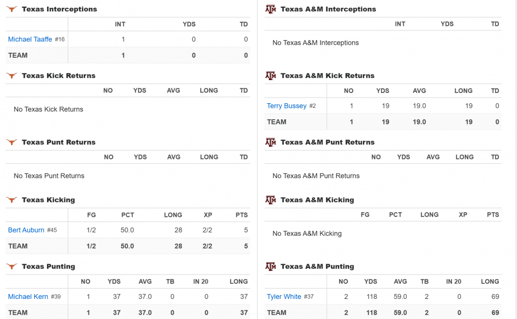This screenshot has height=319, width=517.
Task: Click A&M logo by Texas A&M Punt Returns
Action: tap(270, 142)
